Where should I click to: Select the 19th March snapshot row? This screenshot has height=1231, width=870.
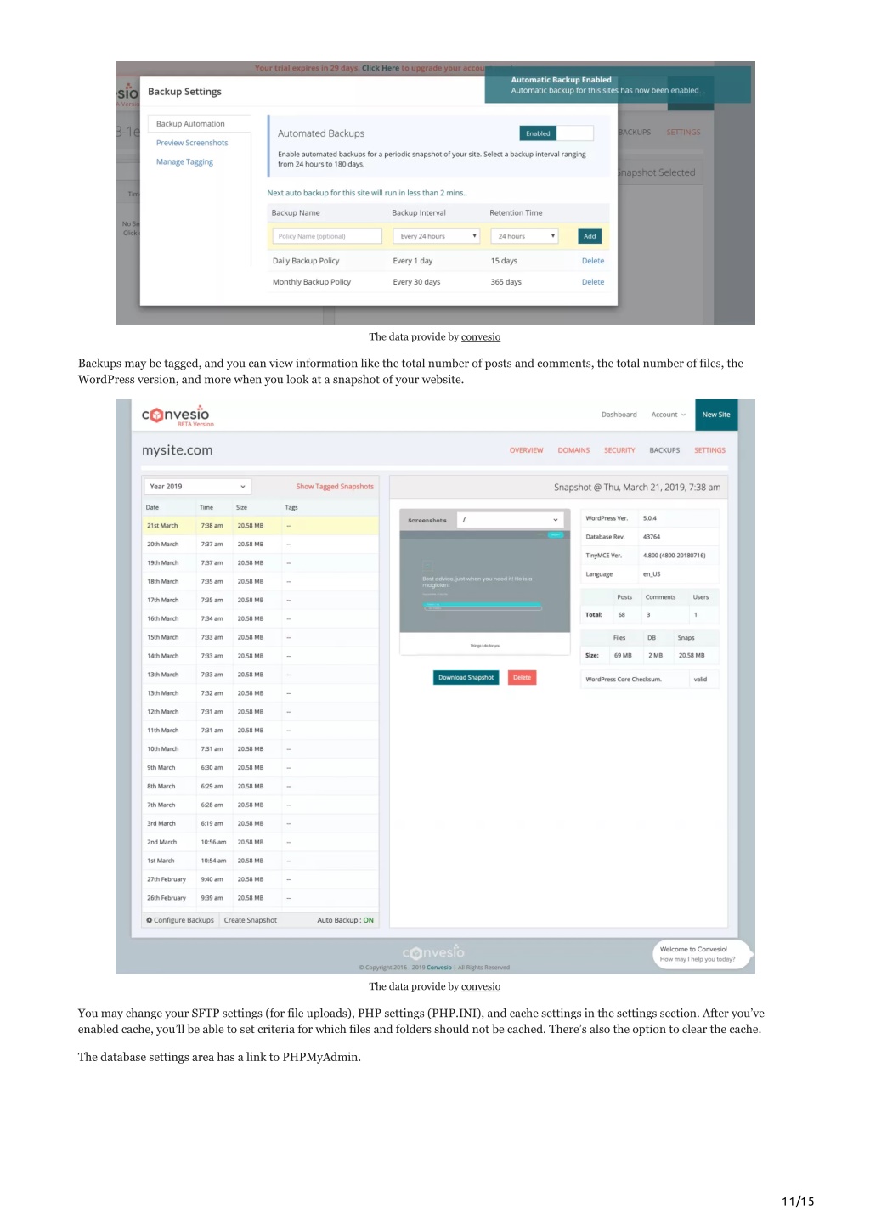[x=260, y=563]
